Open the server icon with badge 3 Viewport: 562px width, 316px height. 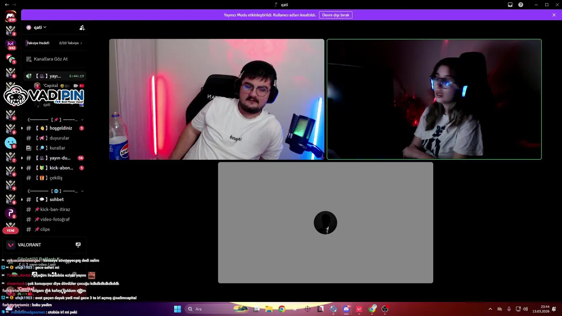(x=11, y=30)
